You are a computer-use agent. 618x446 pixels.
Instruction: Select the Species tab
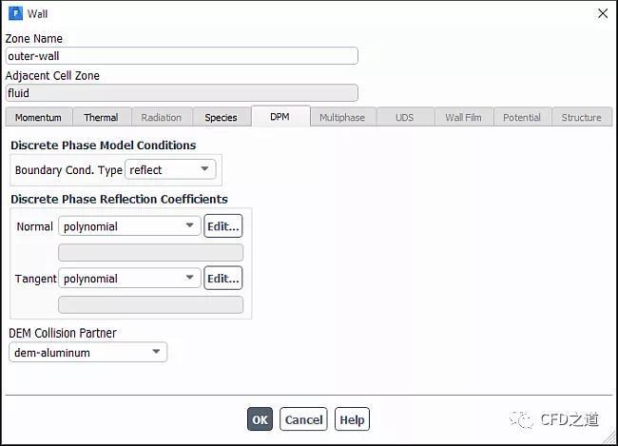pos(221,117)
